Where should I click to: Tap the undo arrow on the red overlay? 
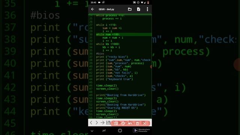(130, 123)
